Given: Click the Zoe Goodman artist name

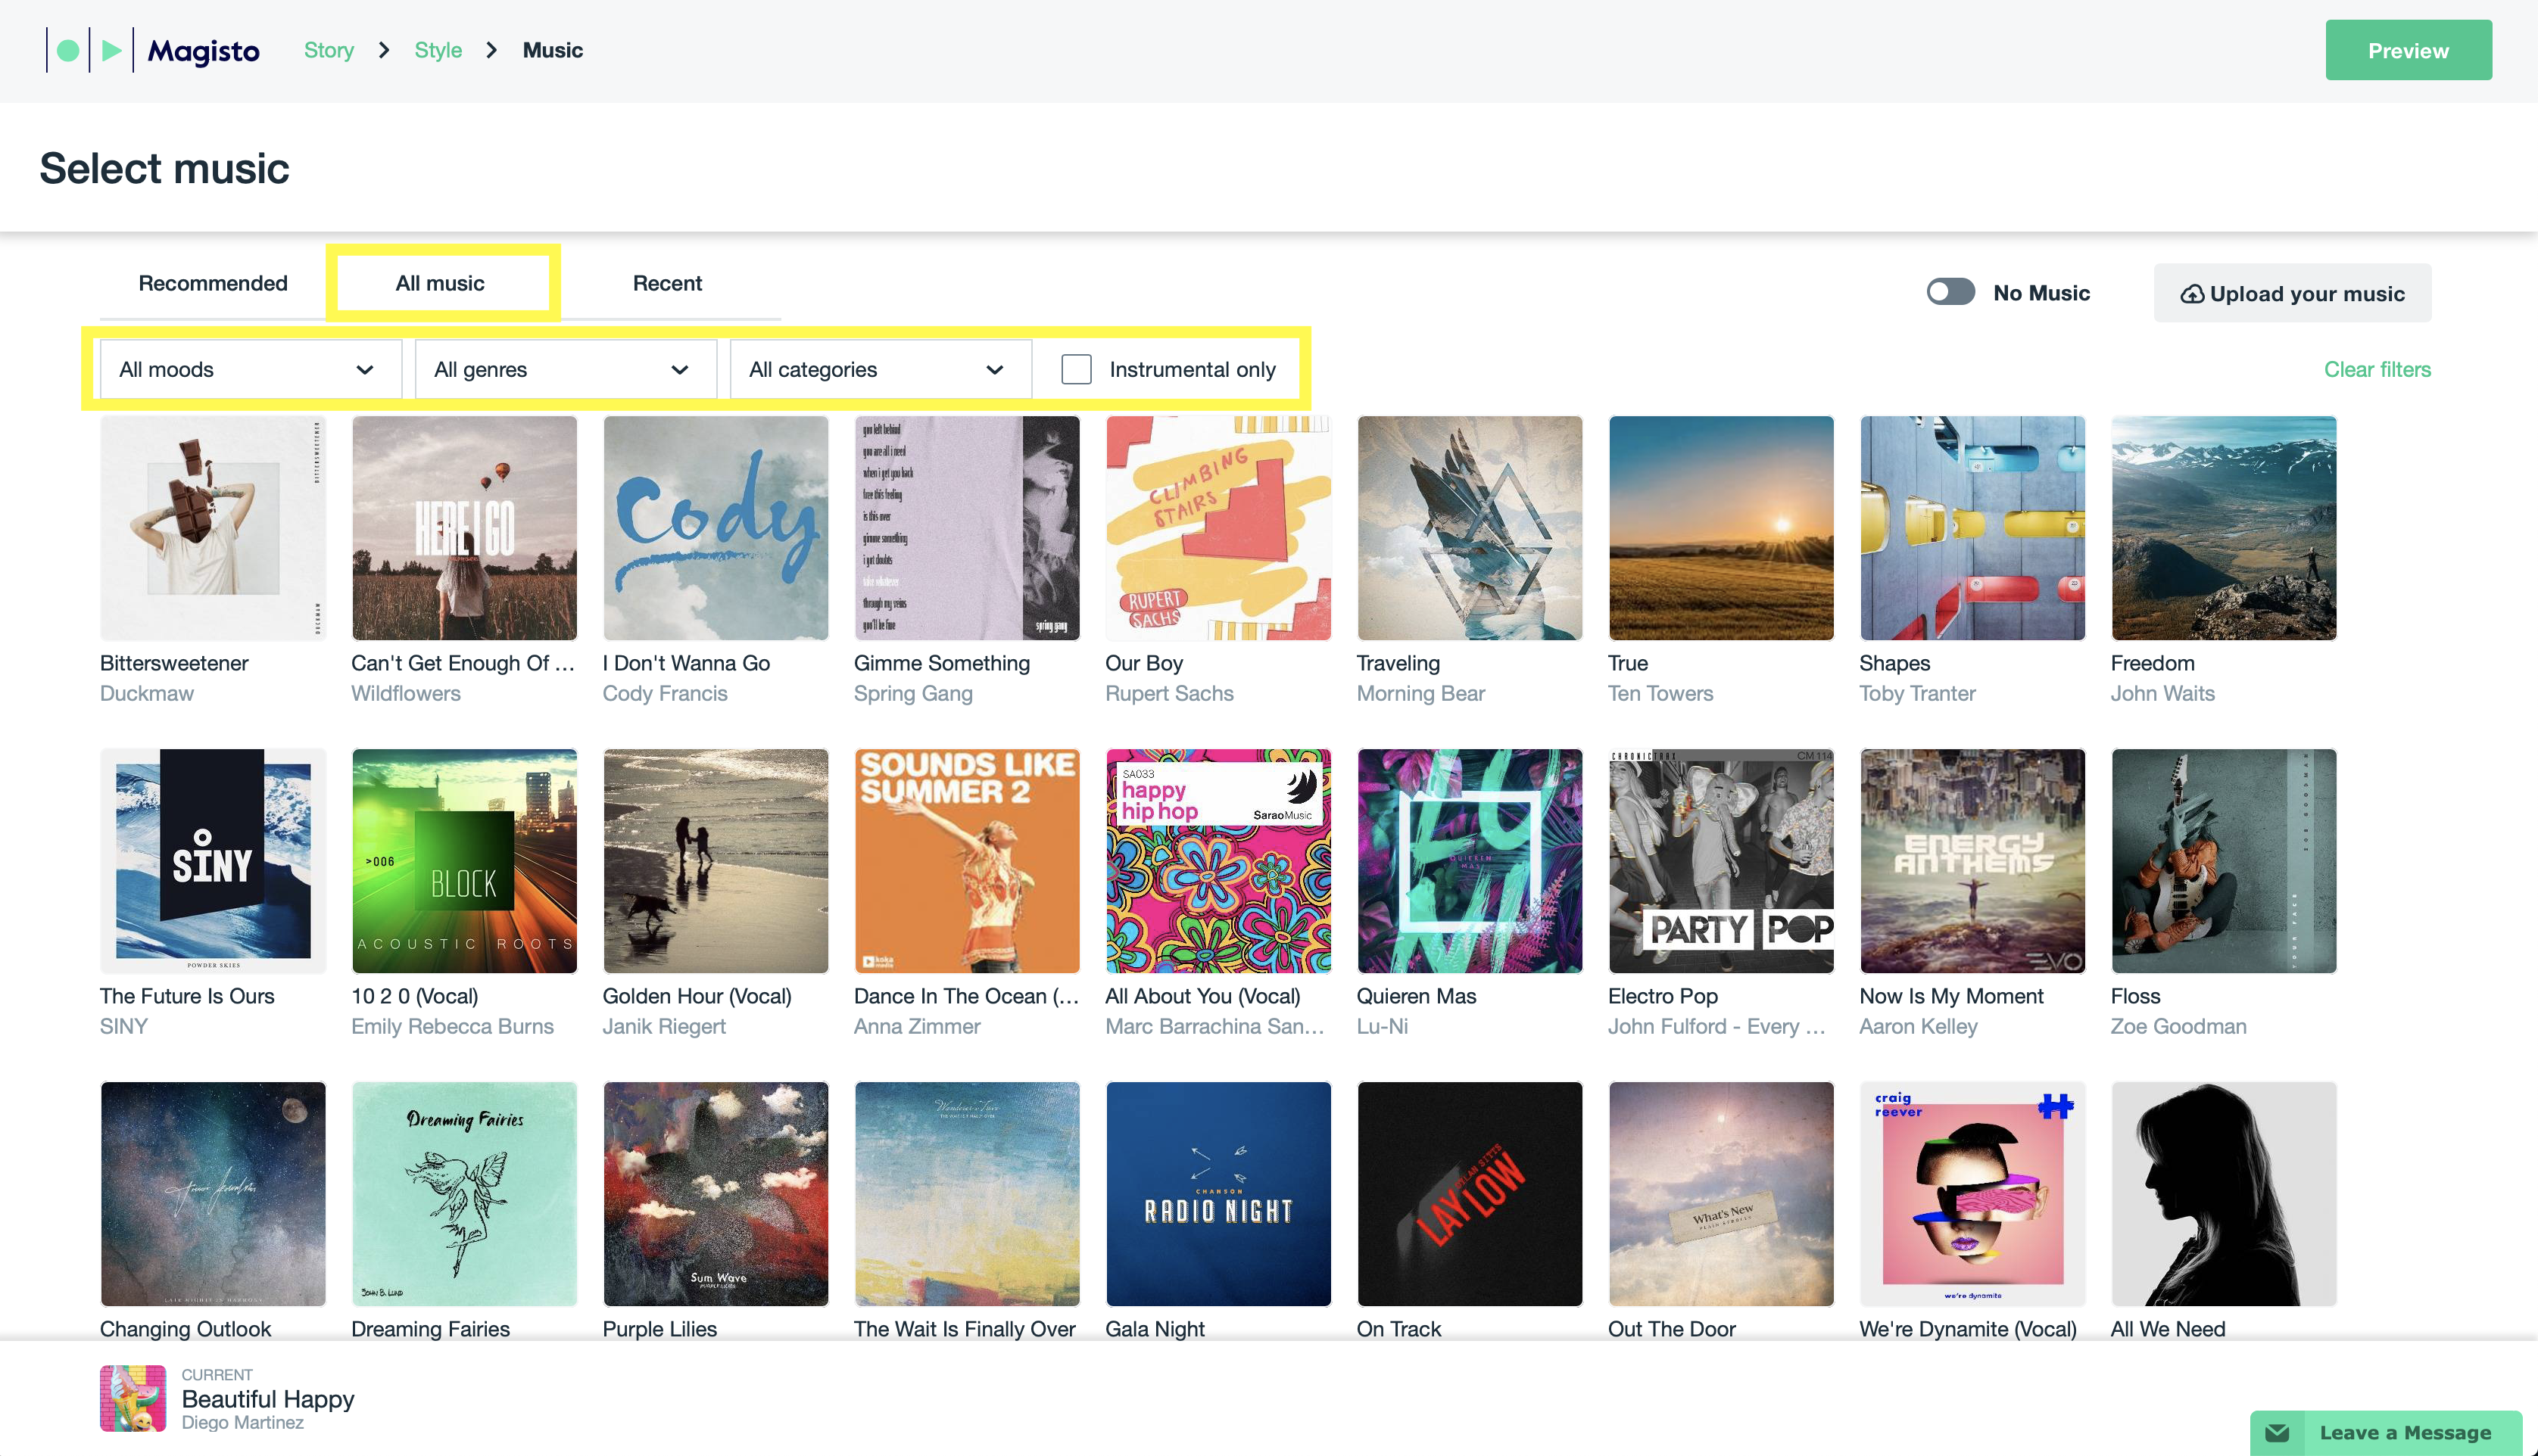Looking at the screenshot, I should tap(2179, 1026).
